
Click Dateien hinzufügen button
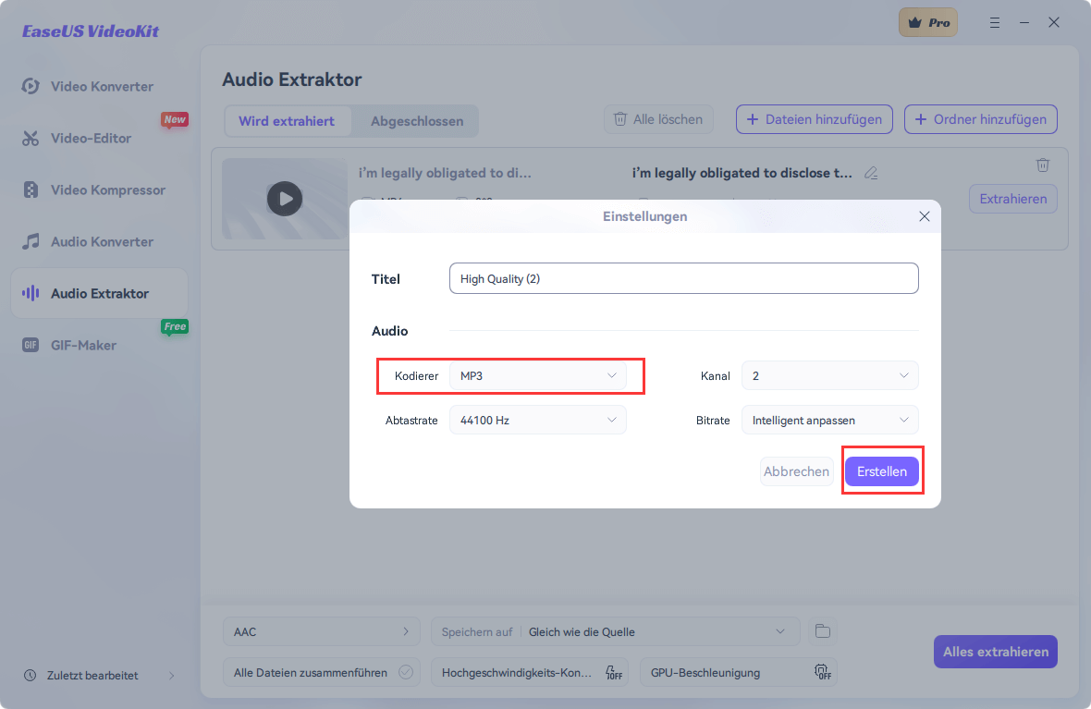pos(814,119)
